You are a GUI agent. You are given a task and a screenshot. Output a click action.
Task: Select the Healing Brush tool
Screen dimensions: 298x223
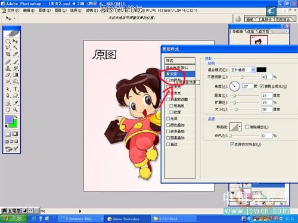[x=8, y=62]
